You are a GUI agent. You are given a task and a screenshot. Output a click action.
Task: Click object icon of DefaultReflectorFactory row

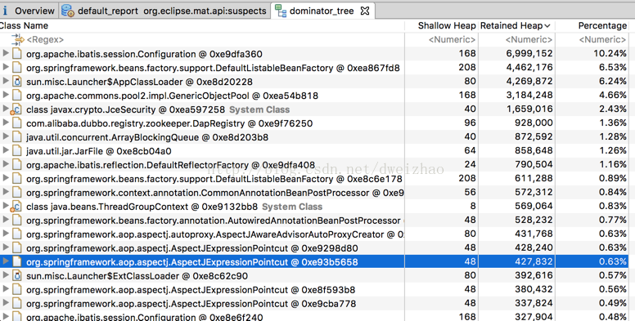coord(16,164)
